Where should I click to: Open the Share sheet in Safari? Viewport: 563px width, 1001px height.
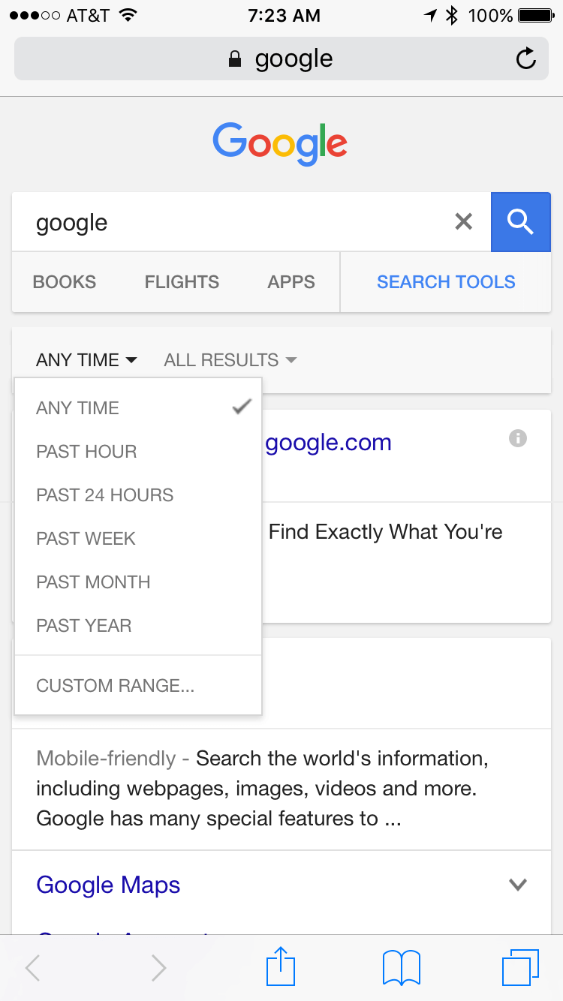click(280, 967)
